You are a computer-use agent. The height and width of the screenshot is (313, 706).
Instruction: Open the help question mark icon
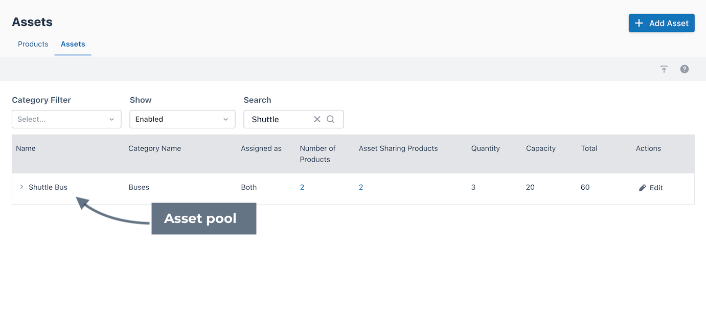685,69
